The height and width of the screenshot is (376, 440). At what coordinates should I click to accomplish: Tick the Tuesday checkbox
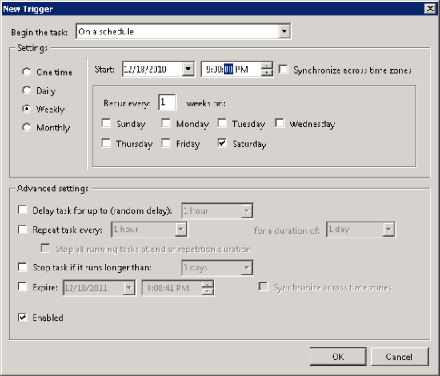coord(222,123)
